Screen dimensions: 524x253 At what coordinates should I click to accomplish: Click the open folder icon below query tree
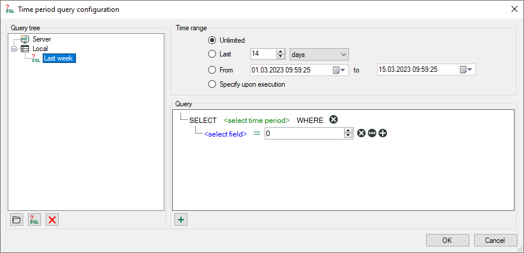[17, 220]
